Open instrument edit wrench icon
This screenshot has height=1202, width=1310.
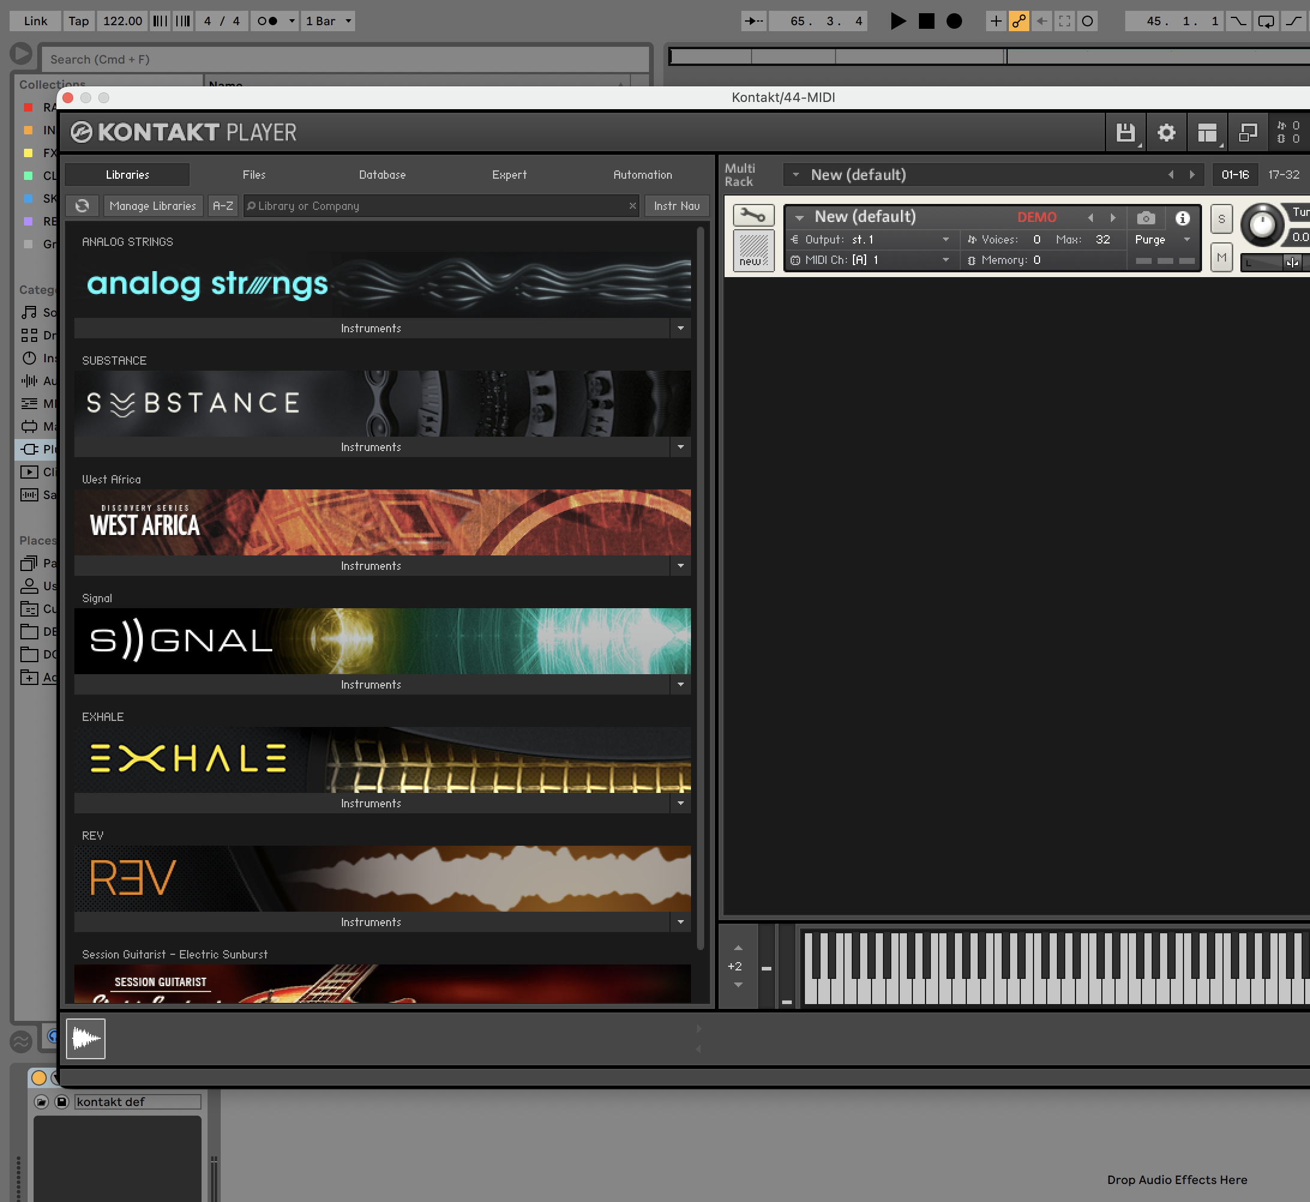tap(753, 215)
